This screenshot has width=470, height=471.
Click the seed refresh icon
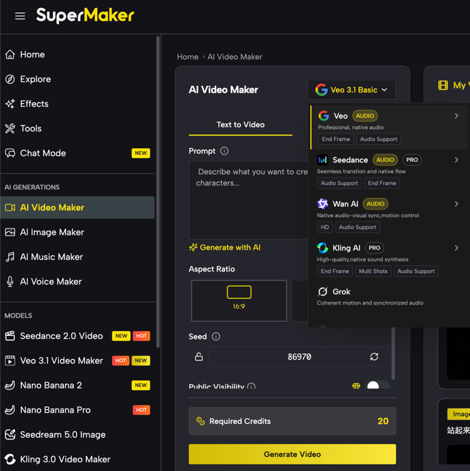pyautogui.click(x=374, y=356)
